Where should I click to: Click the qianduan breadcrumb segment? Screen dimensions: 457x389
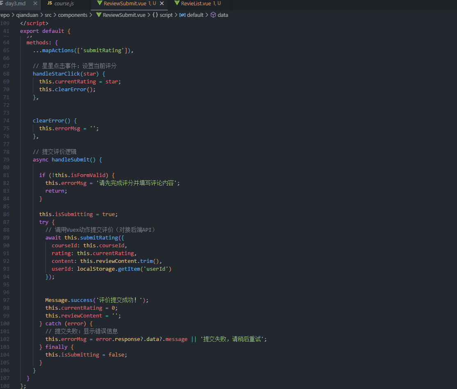pos(27,15)
